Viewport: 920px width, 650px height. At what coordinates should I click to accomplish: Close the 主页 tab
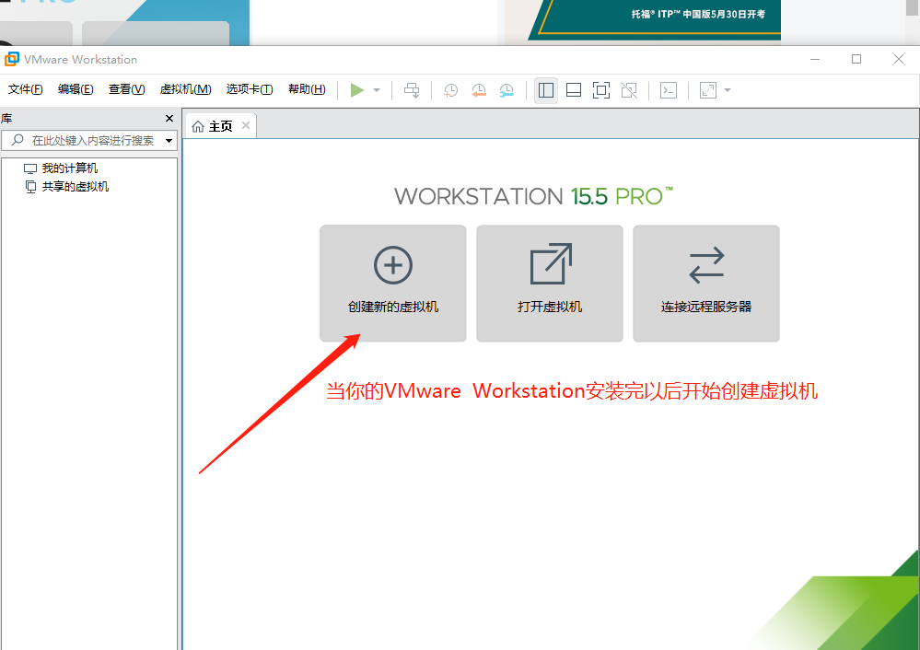coord(246,125)
